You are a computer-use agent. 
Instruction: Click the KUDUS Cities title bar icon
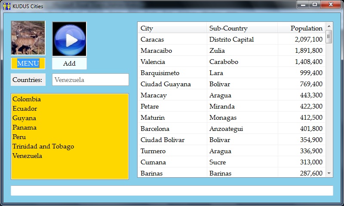6,6
